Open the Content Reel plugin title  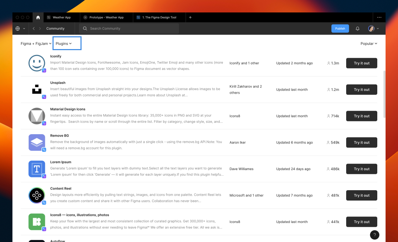61,188
